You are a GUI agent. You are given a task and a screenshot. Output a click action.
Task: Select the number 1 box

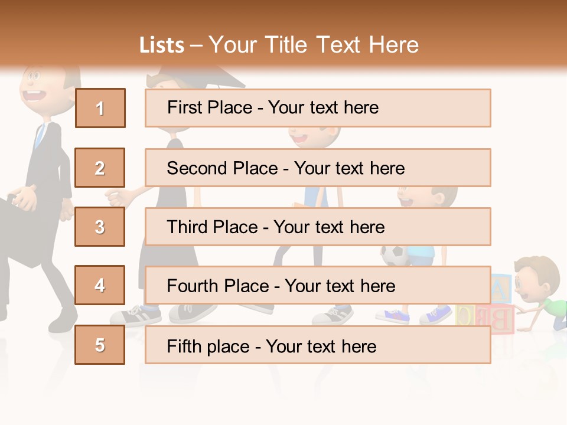point(100,108)
